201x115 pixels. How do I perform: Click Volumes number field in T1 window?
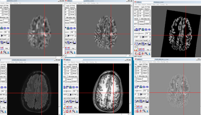[x=74, y=79]
